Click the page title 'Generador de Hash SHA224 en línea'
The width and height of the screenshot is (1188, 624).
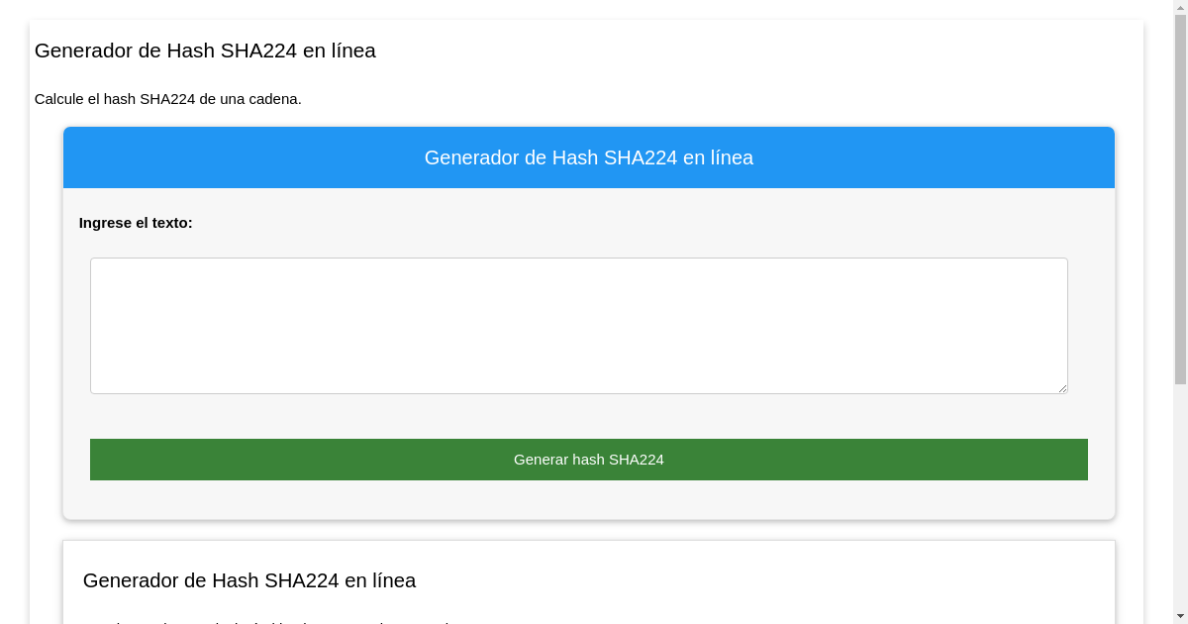205,51
